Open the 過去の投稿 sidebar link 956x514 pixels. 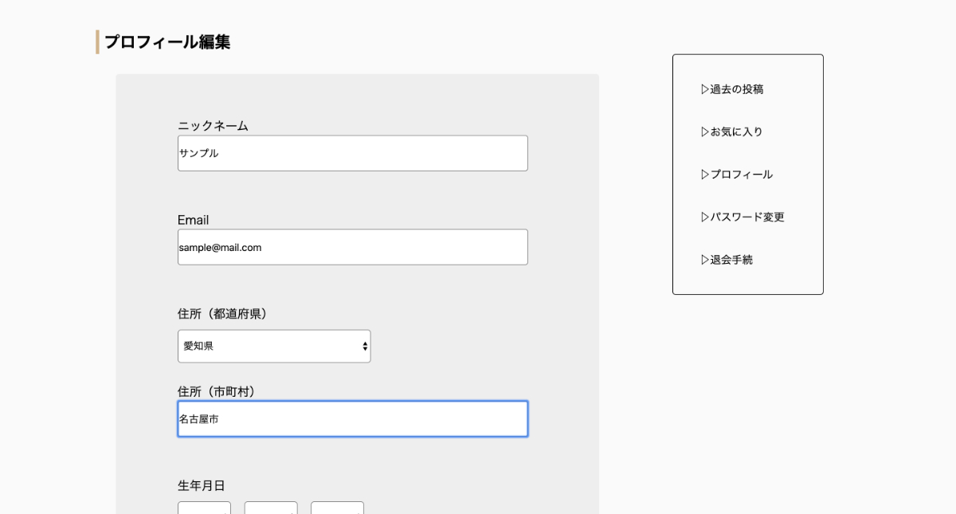pyautogui.click(x=737, y=89)
